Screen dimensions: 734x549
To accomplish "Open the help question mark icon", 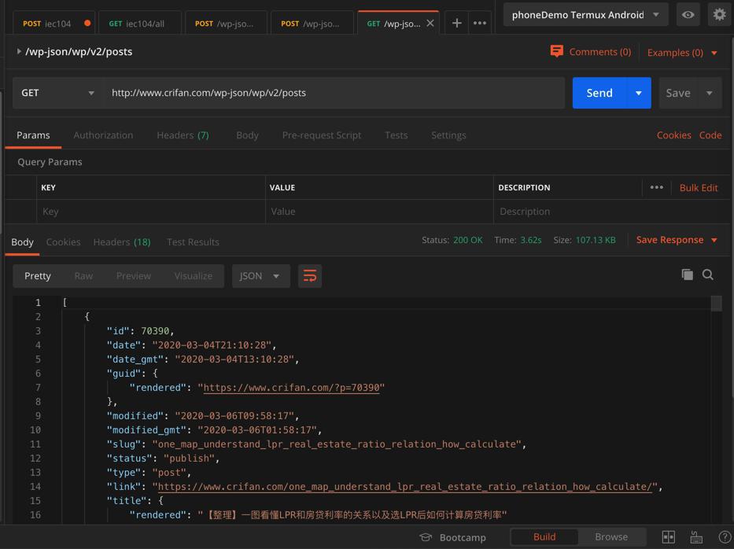I will tap(725, 537).
